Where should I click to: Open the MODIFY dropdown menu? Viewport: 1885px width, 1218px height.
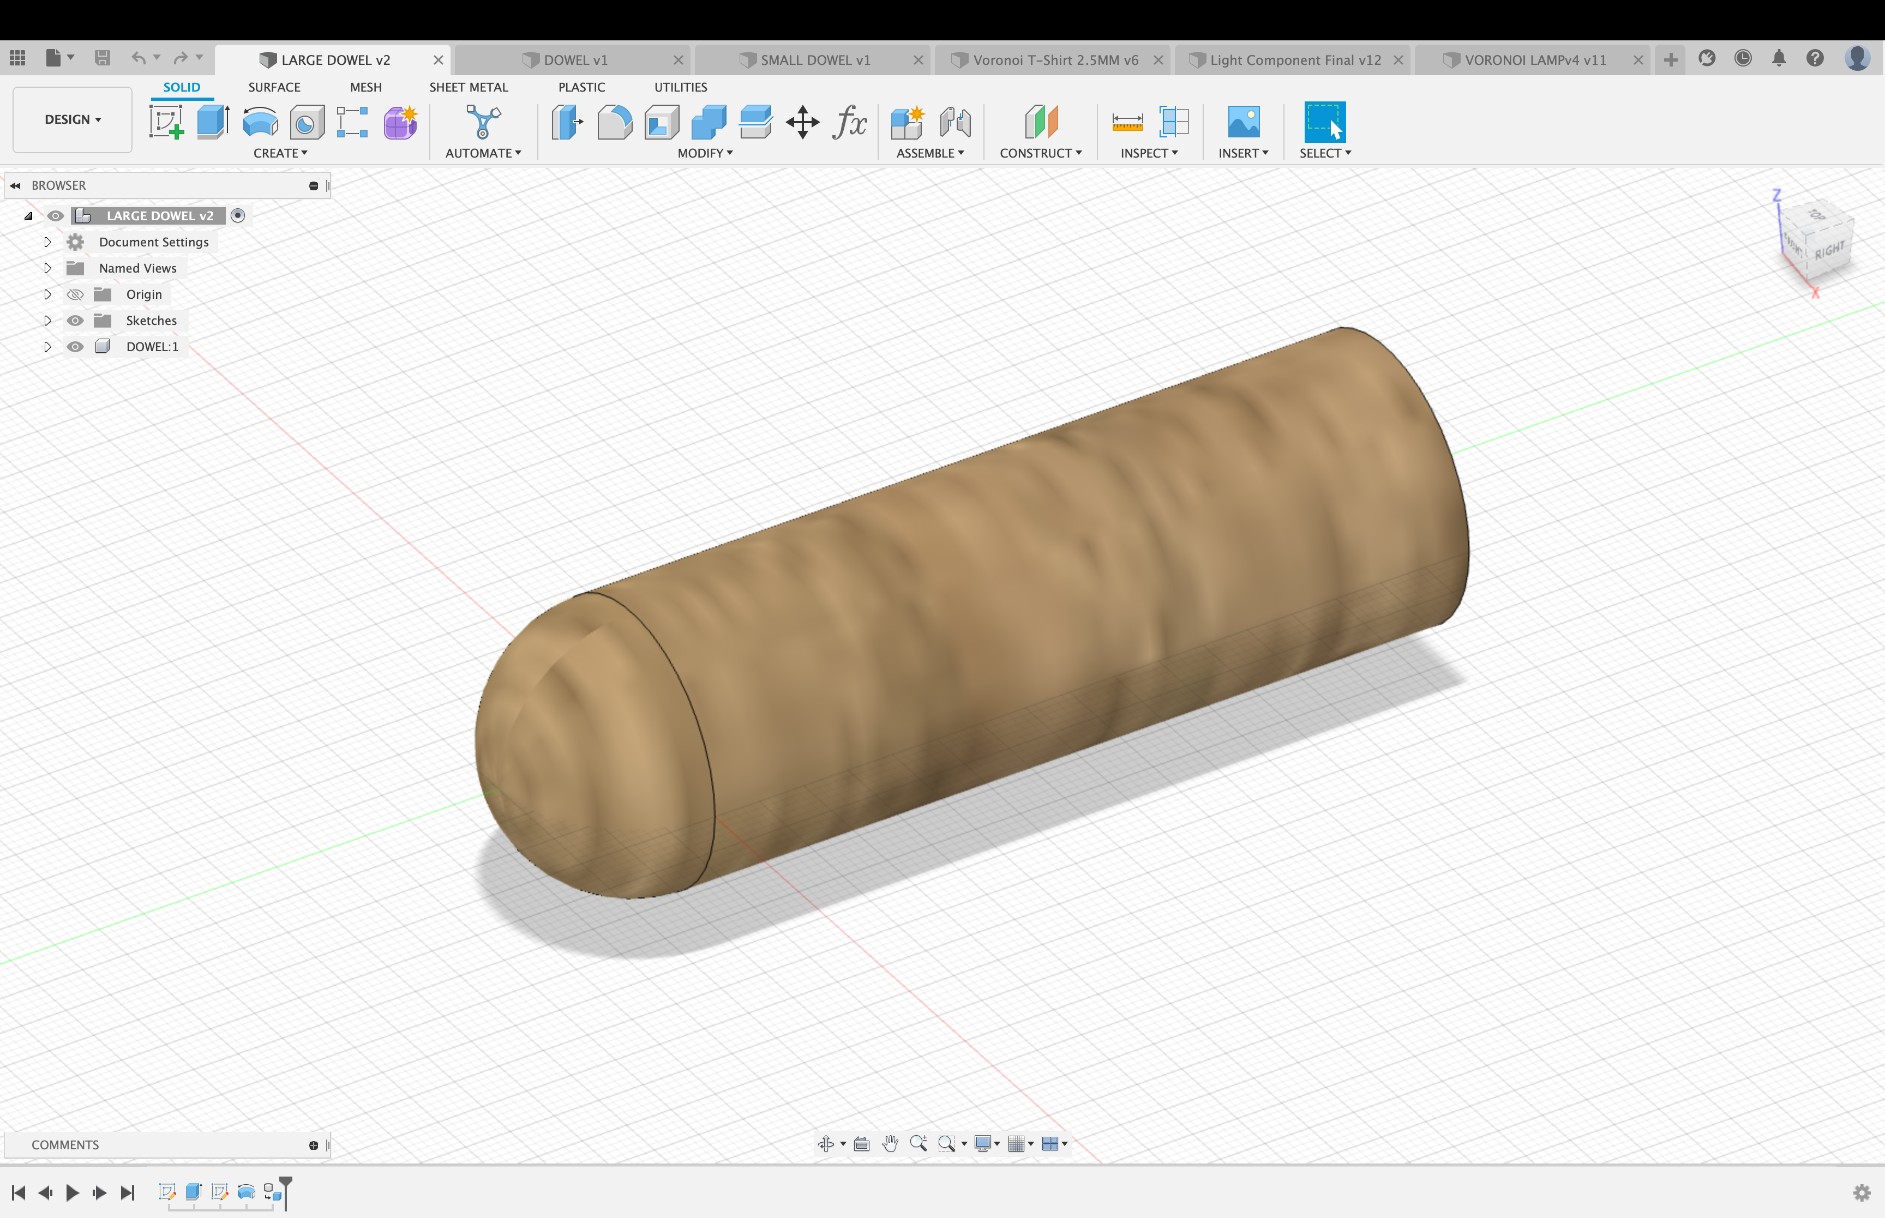(x=702, y=153)
